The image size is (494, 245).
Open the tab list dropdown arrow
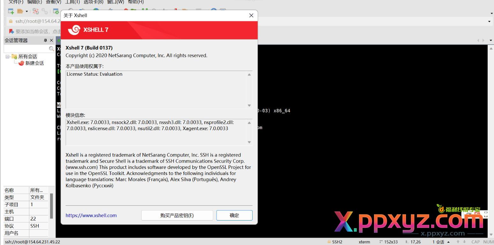click(490, 40)
